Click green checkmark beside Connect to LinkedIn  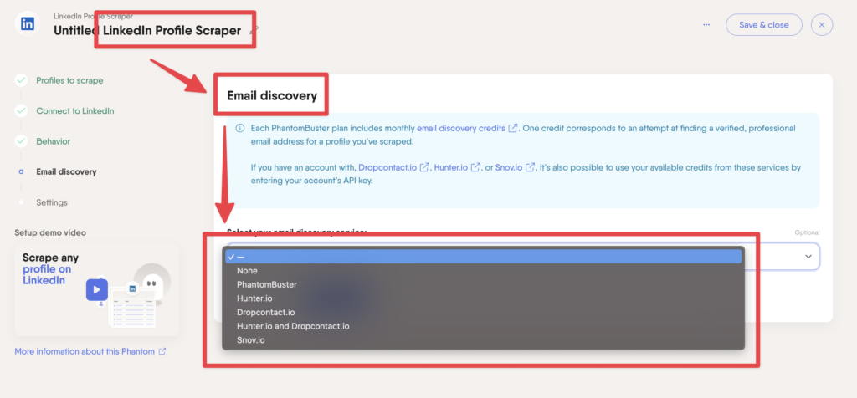pos(21,111)
